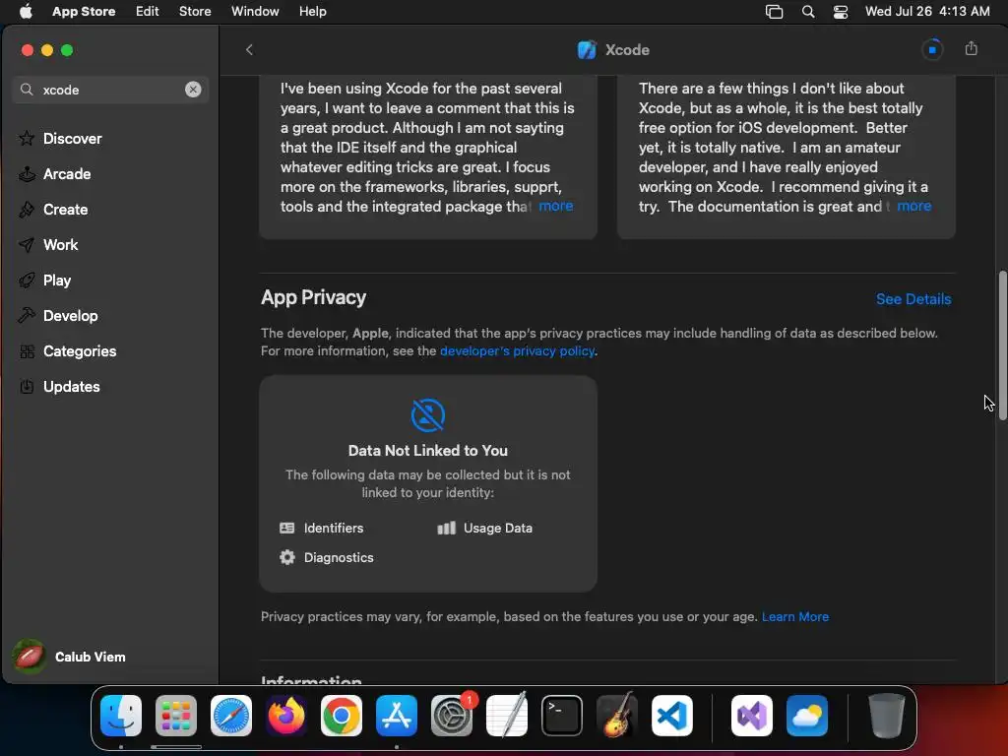The height and width of the screenshot is (756, 1008).
Task: Click the Updates download icon
Action: click(x=27, y=386)
